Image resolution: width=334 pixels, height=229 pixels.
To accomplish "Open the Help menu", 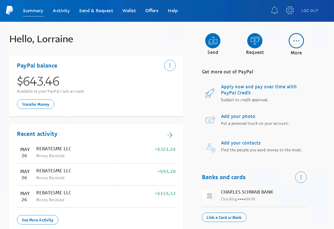I will [173, 11].
